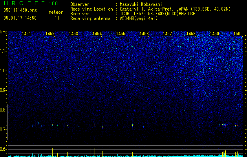Click the 0.8 kHz axis label
Screen dimensions: 247x157
coord(4,110)
